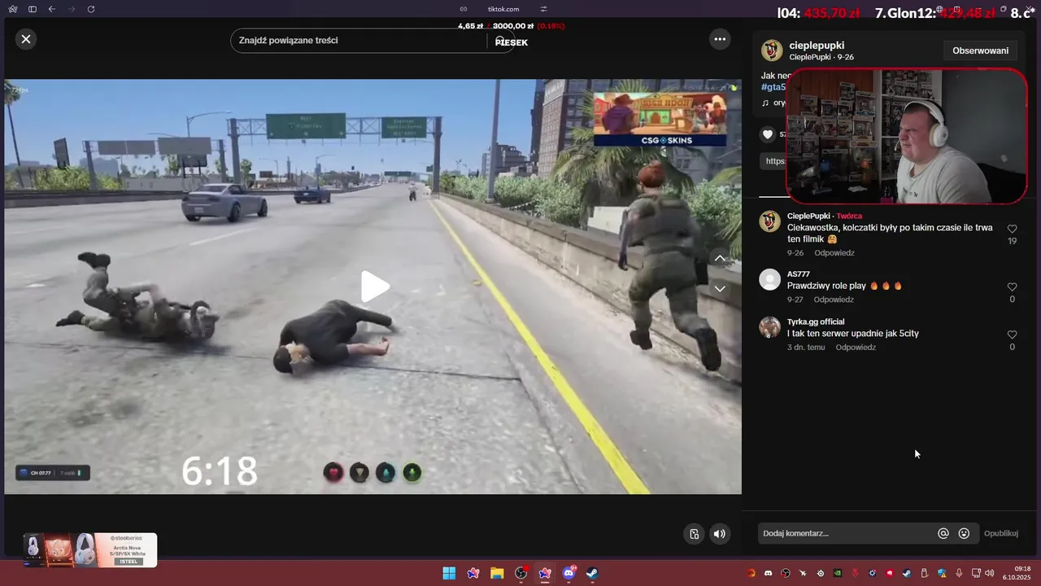The height and width of the screenshot is (586, 1041).
Task: Open the CieplePupki commenter name in comments
Action: [808, 216]
